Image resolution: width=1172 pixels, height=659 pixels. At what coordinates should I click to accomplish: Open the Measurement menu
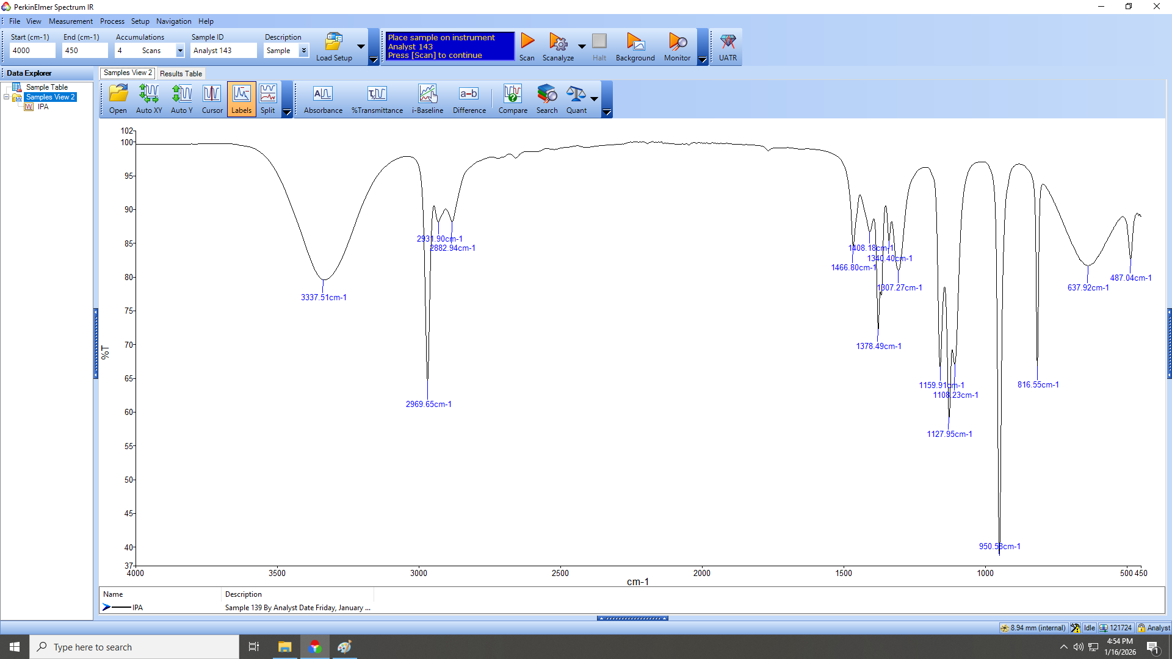[71, 21]
